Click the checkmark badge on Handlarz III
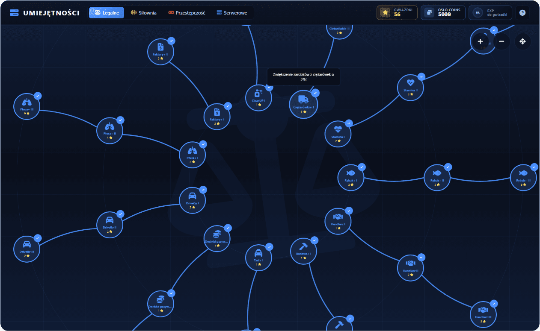The image size is (540, 331). (x=494, y=304)
